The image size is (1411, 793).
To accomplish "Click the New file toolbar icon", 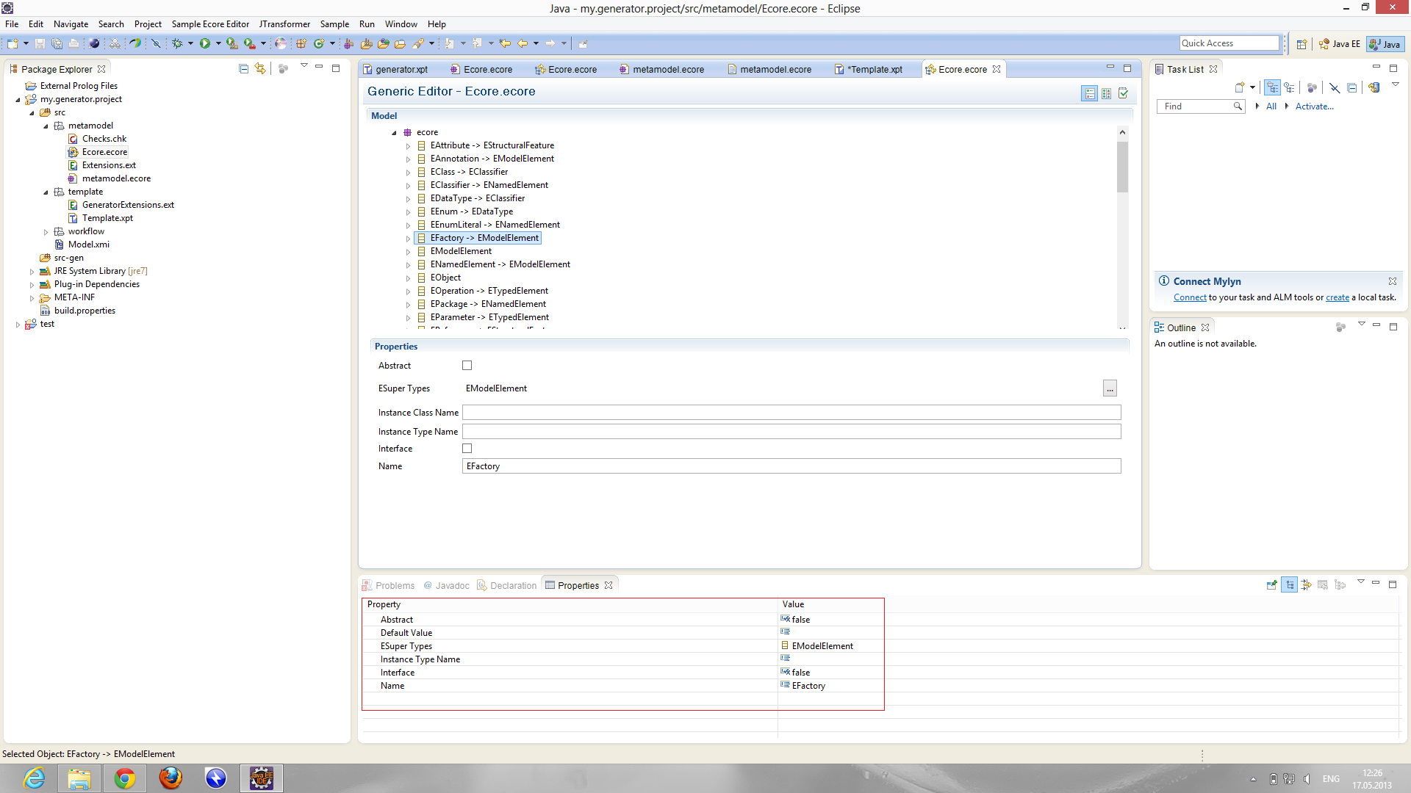I will click(12, 44).
